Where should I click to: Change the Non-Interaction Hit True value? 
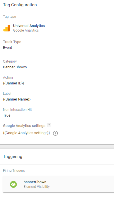coord(7,115)
